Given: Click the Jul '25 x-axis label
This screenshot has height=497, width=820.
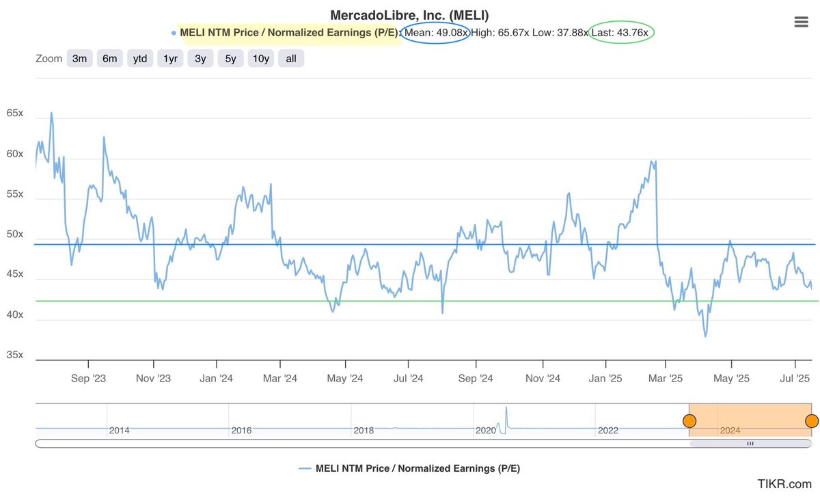Looking at the screenshot, I should click(795, 378).
